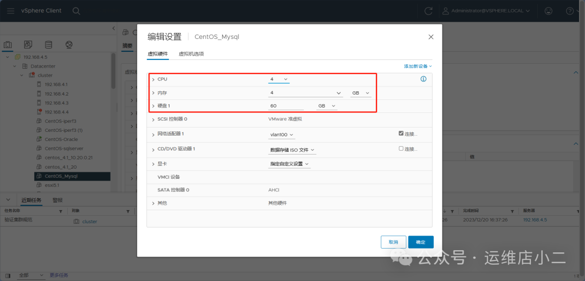
Task: Open the 全部 task filter dropdown
Action: (31, 276)
